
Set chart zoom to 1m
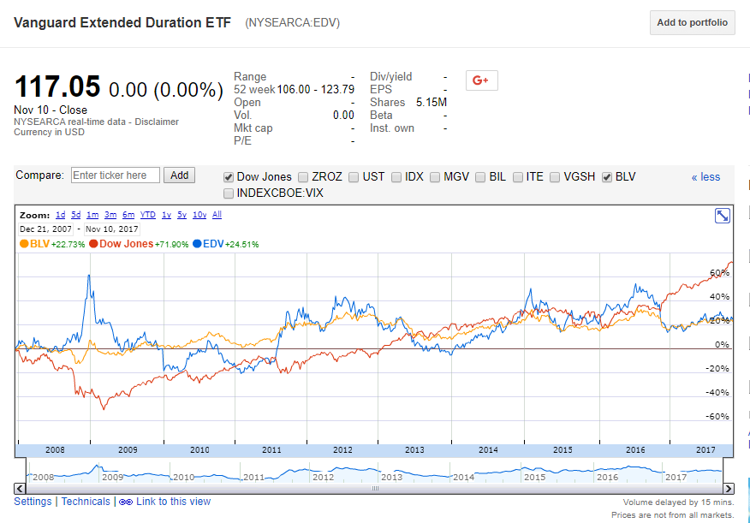point(92,215)
